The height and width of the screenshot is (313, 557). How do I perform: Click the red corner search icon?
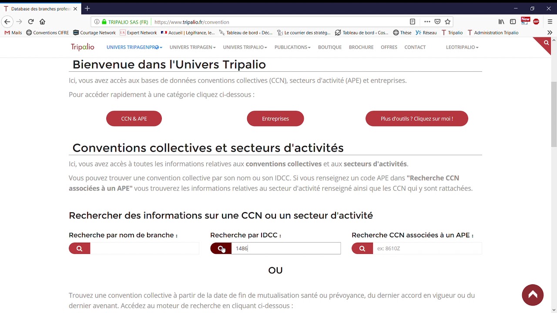click(546, 43)
